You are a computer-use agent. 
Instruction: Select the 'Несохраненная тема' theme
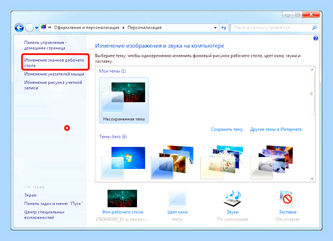pos(124,101)
